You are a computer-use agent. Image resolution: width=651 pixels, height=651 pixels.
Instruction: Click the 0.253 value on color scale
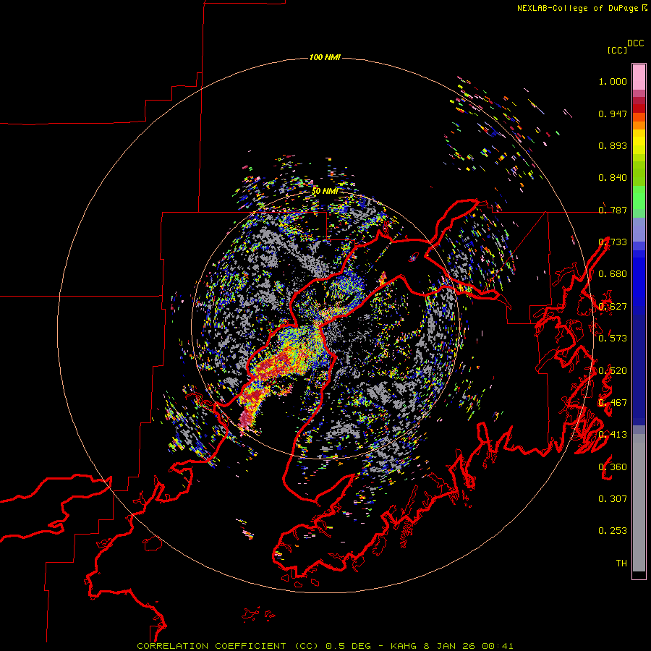click(x=613, y=531)
